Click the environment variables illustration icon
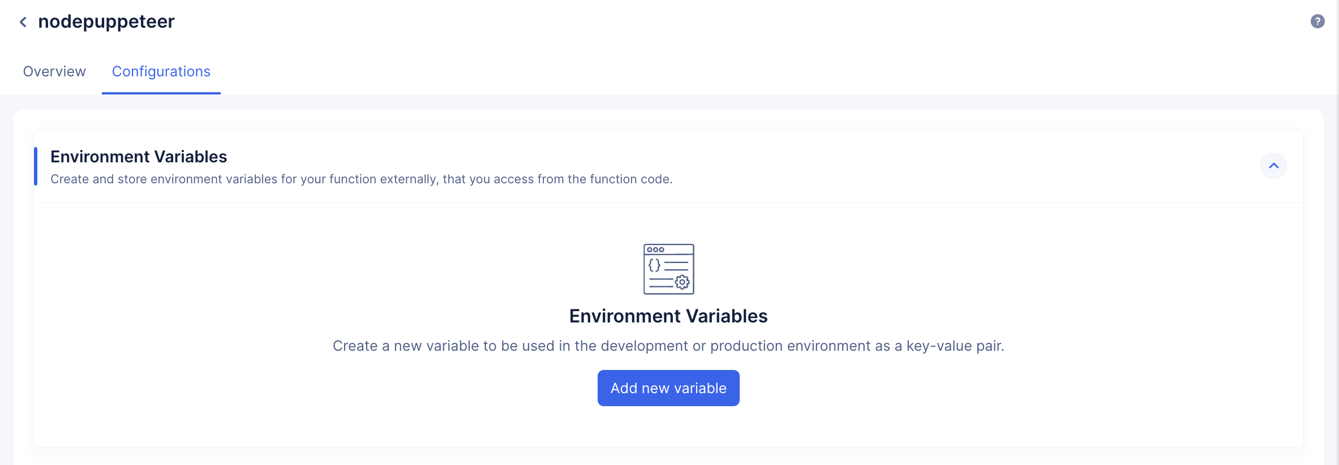 pos(668,269)
